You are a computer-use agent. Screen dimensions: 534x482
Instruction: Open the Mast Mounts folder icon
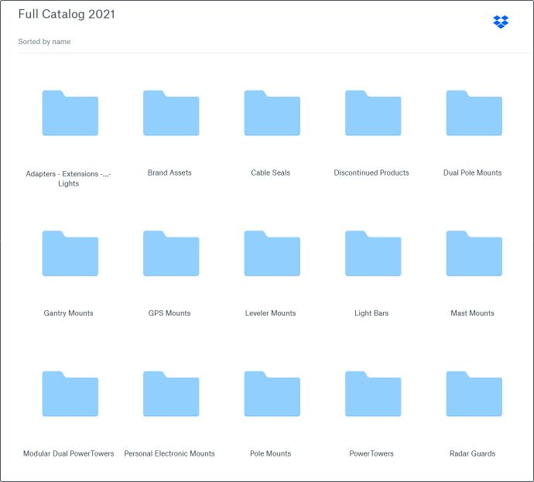coord(474,254)
